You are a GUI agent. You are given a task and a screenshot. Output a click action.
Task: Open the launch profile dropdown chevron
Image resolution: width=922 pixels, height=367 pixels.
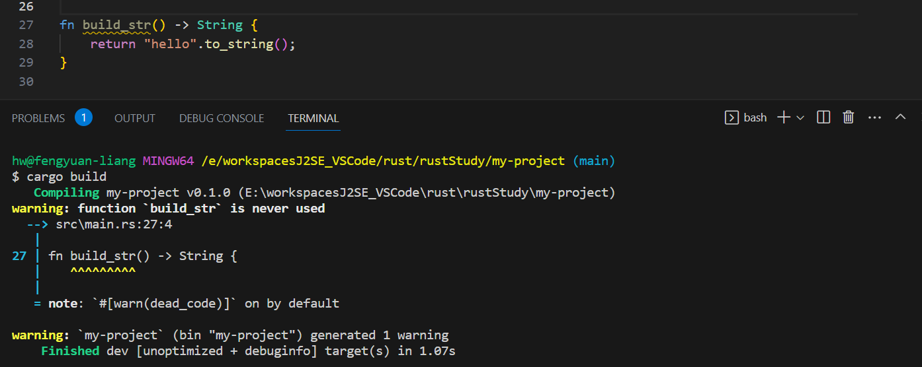[800, 117]
